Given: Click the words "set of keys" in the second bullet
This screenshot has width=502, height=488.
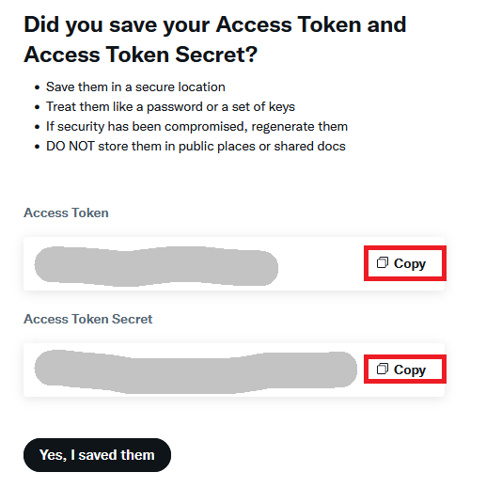Looking at the screenshot, I should click(263, 106).
